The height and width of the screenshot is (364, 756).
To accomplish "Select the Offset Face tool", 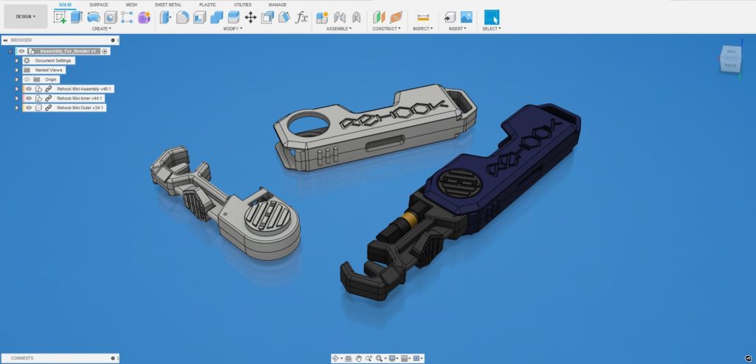I will [234, 18].
